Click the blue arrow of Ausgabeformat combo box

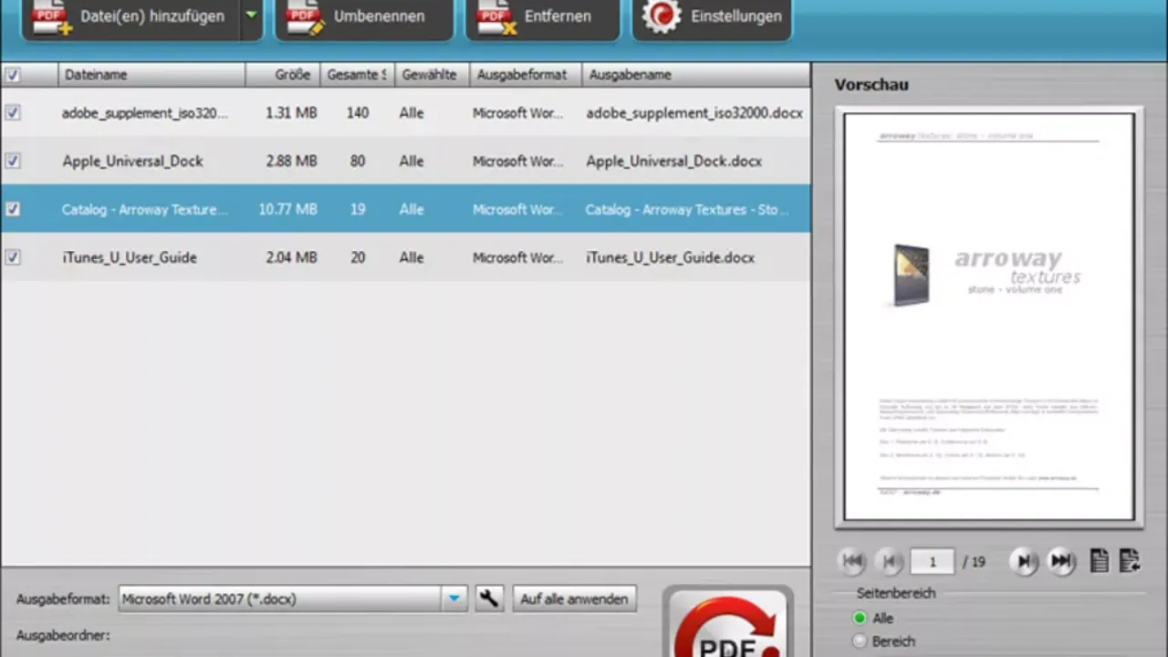point(454,599)
